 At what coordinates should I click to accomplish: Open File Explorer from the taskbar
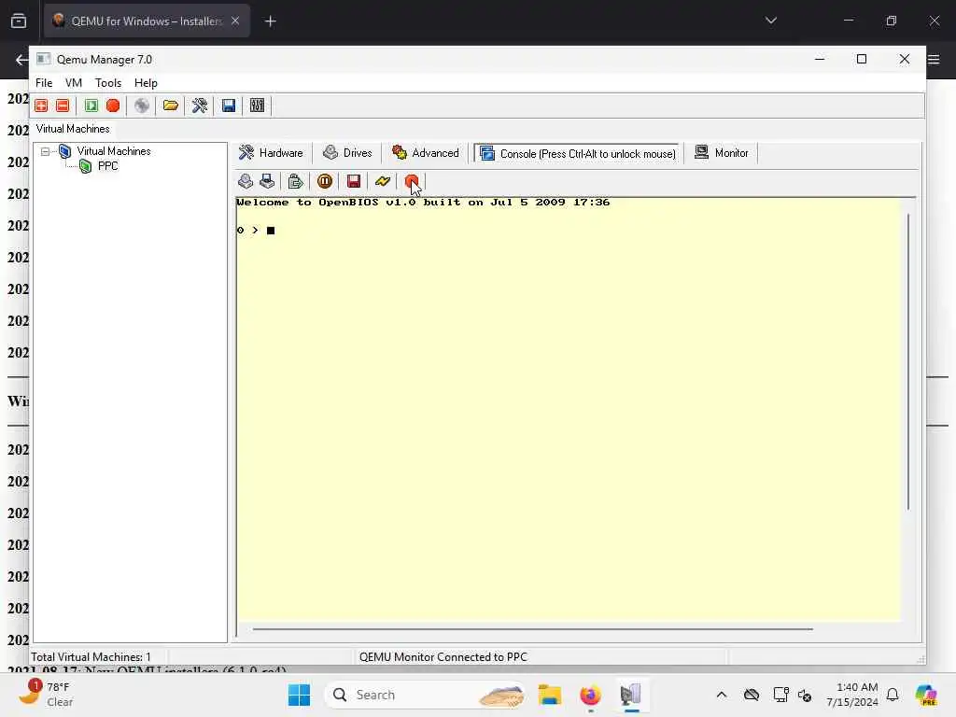(549, 695)
